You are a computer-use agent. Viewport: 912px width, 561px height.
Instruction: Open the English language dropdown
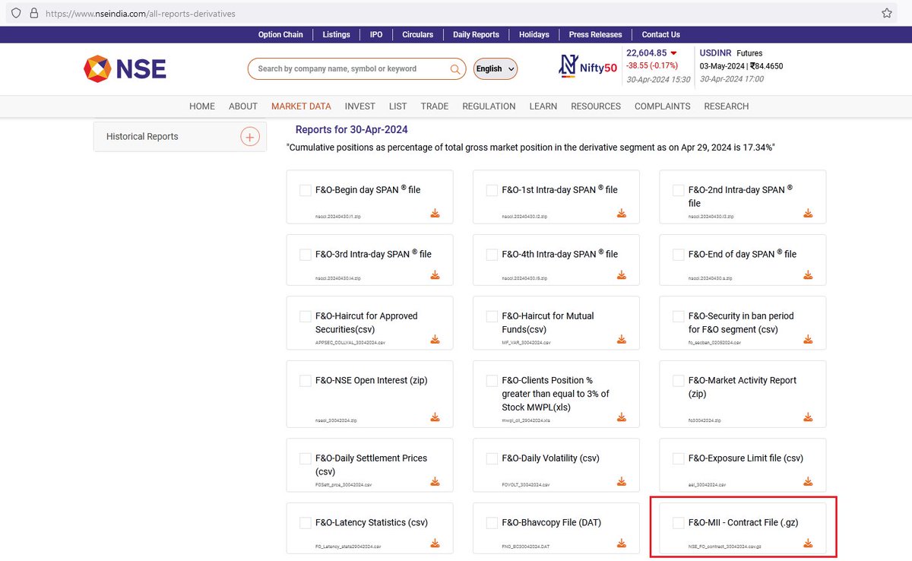point(496,69)
